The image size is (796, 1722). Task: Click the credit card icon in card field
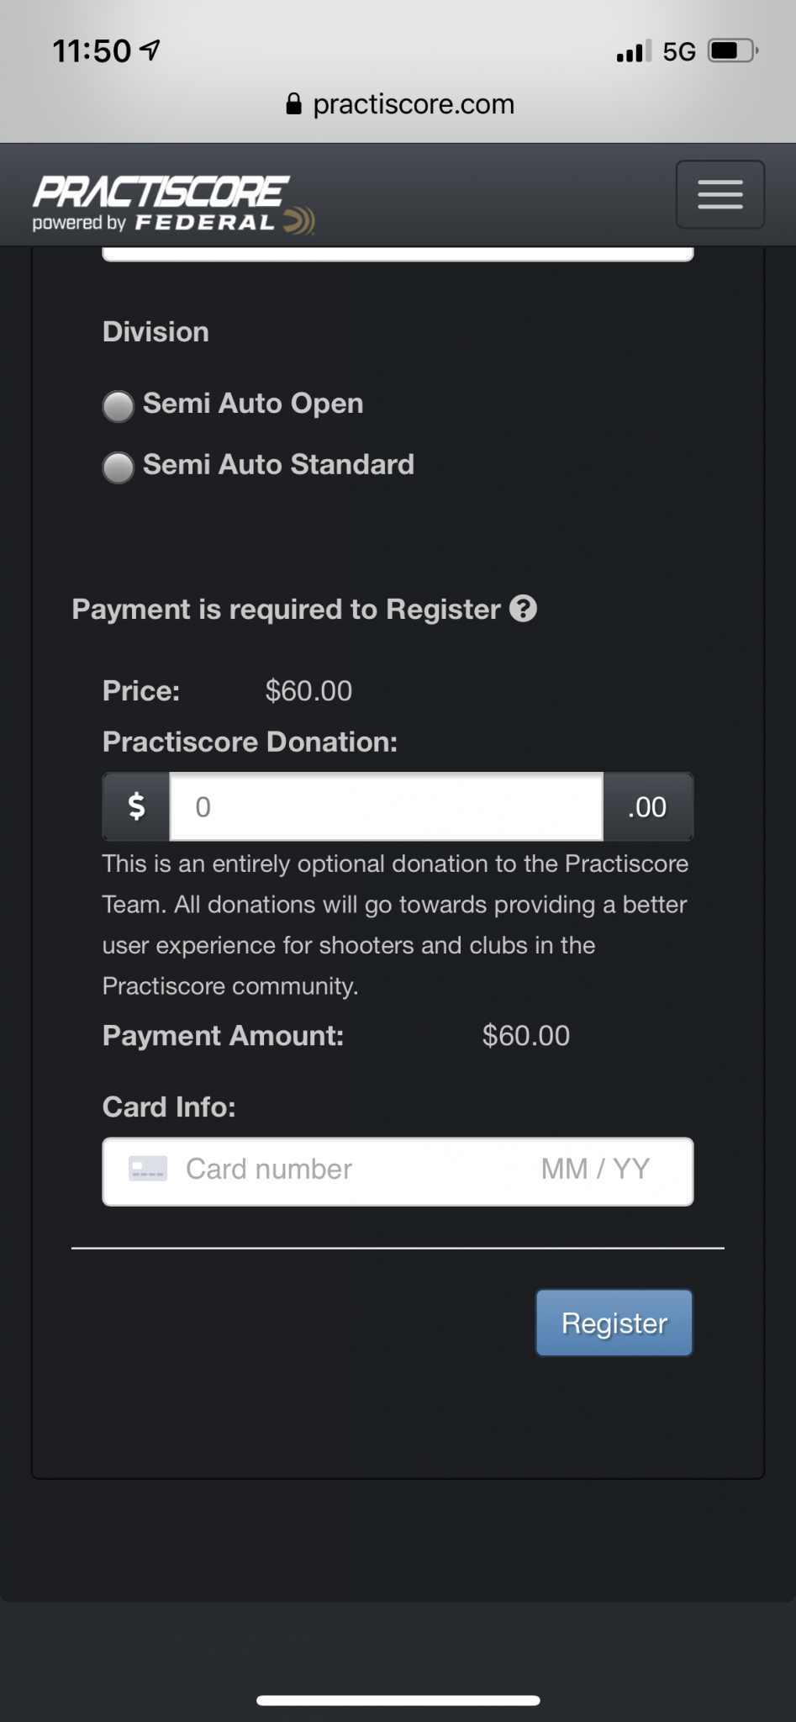148,1169
